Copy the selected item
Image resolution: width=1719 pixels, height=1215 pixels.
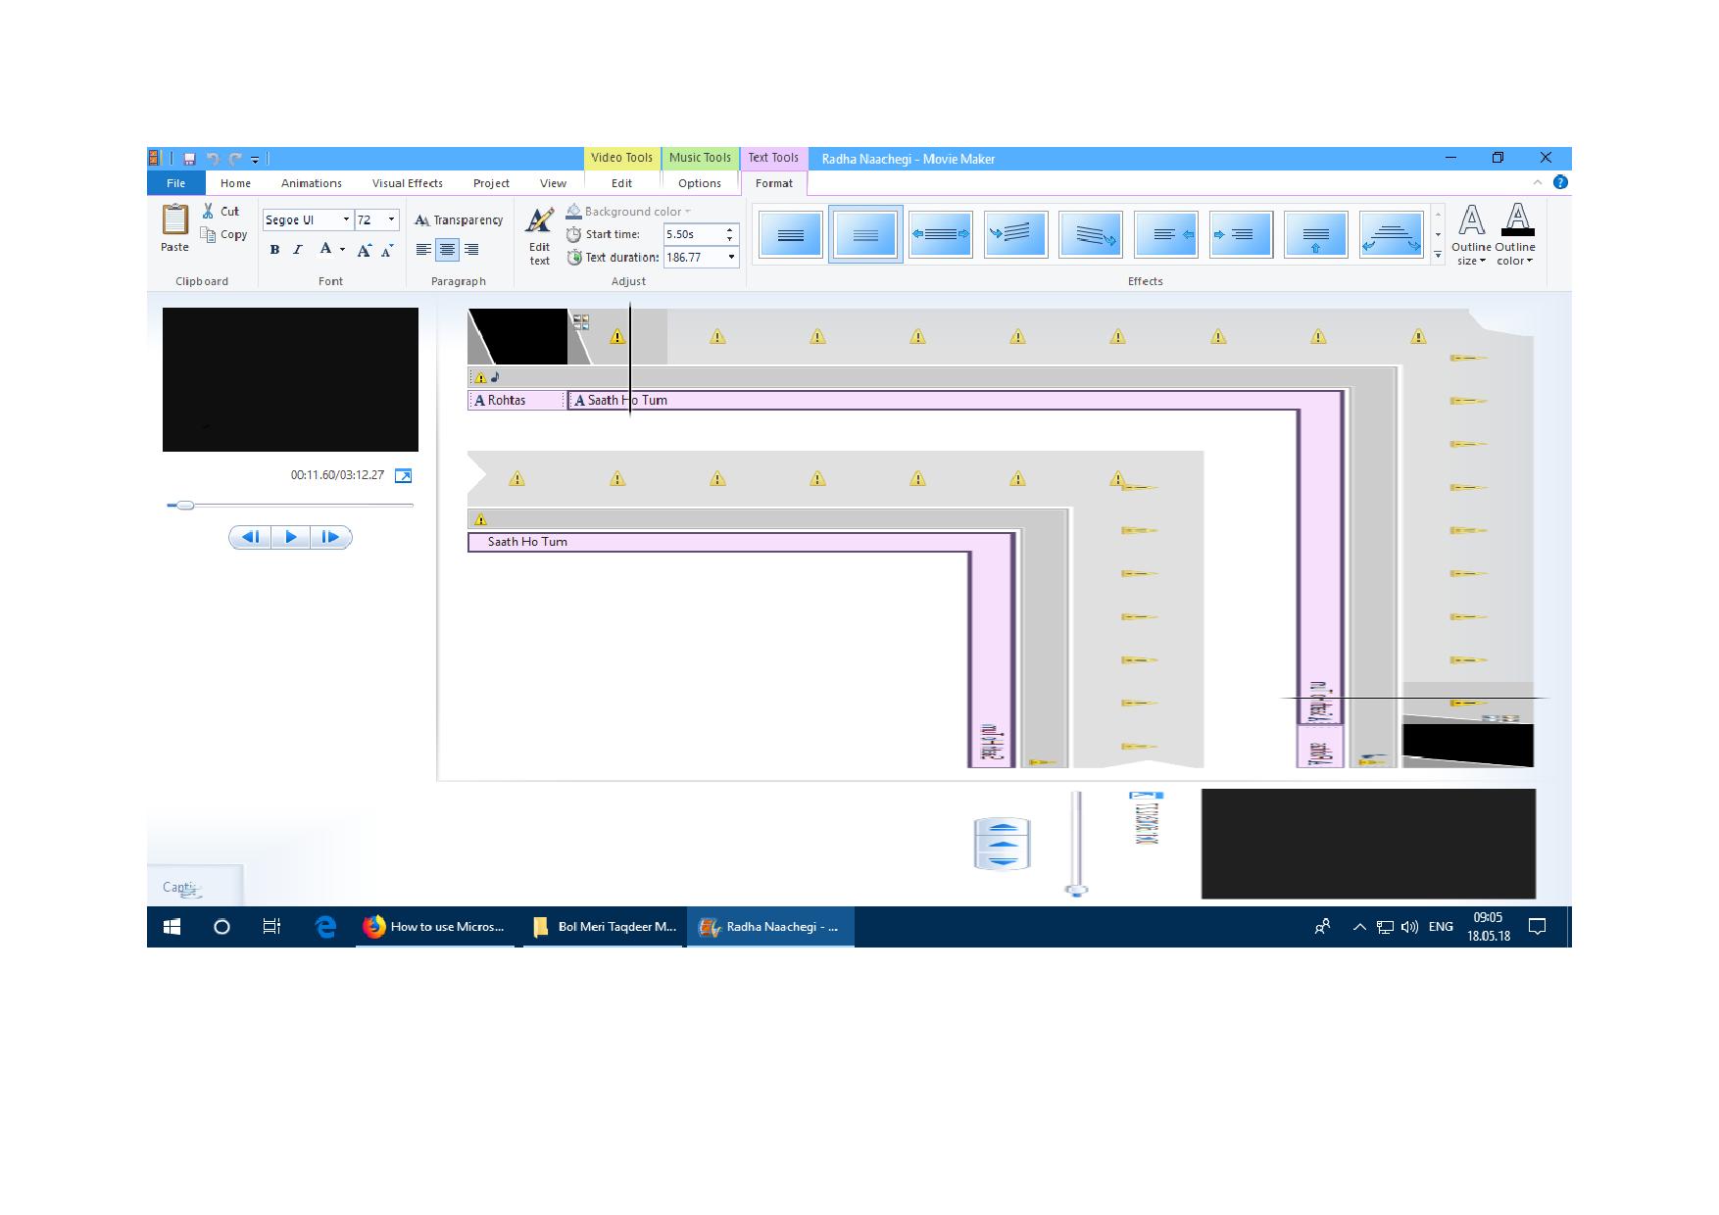click(223, 234)
